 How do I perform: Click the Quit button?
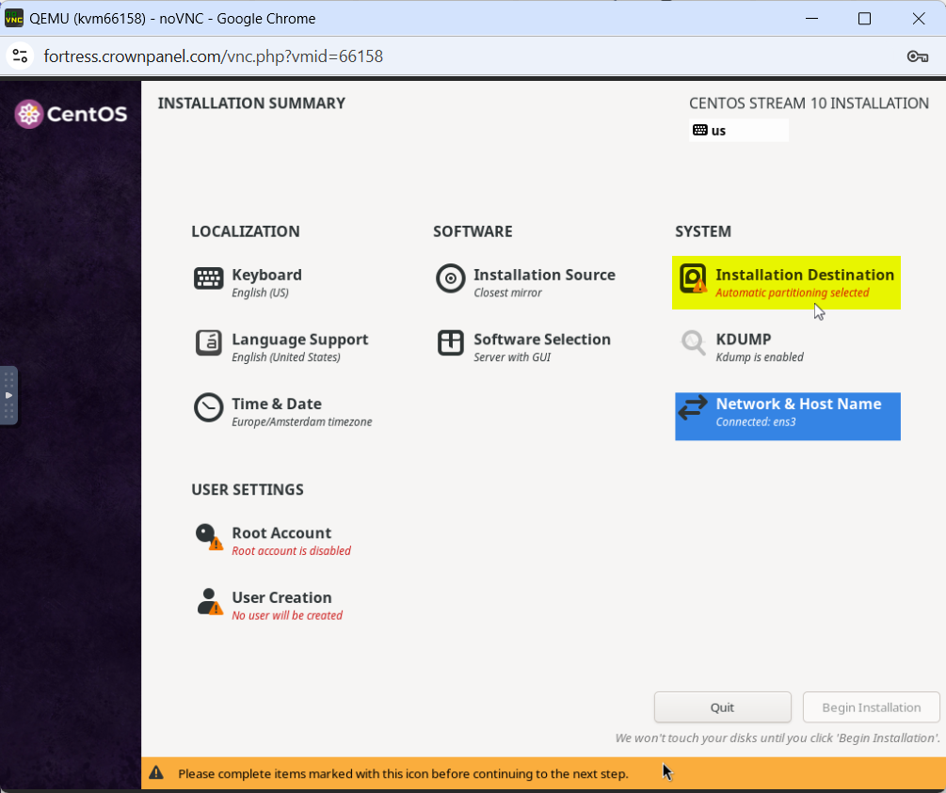tap(722, 707)
